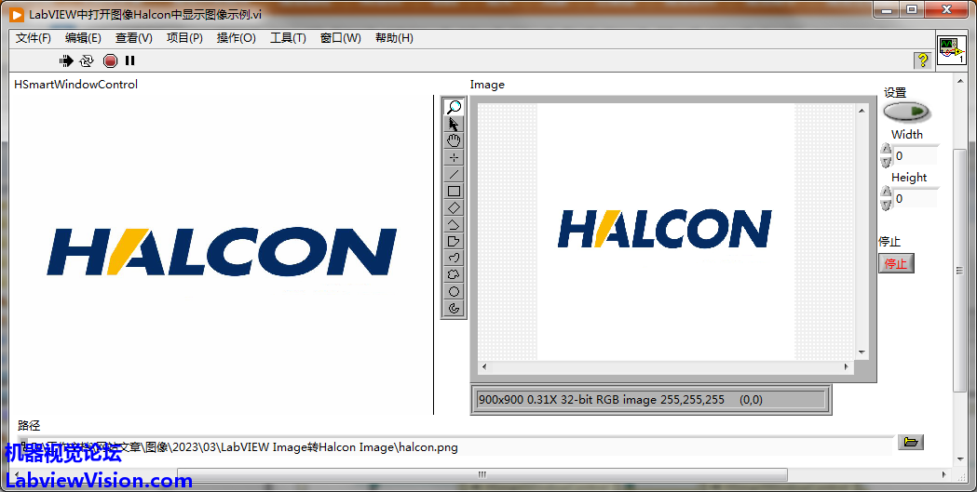Screen dimensions: 977x492
Task: Increment the Width value
Action: pyautogui.click(x=886, y=150)
